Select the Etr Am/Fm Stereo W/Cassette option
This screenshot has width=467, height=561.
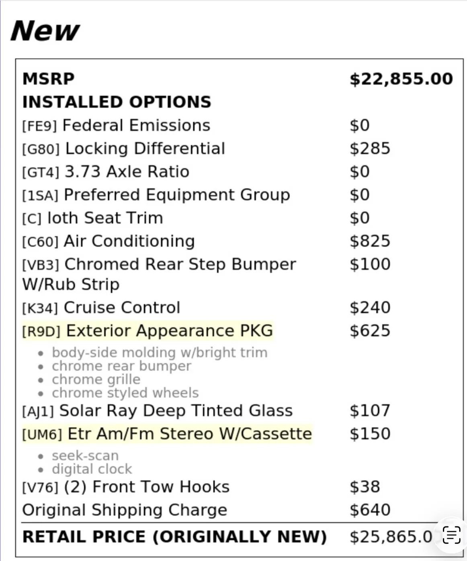pos(167,434)
